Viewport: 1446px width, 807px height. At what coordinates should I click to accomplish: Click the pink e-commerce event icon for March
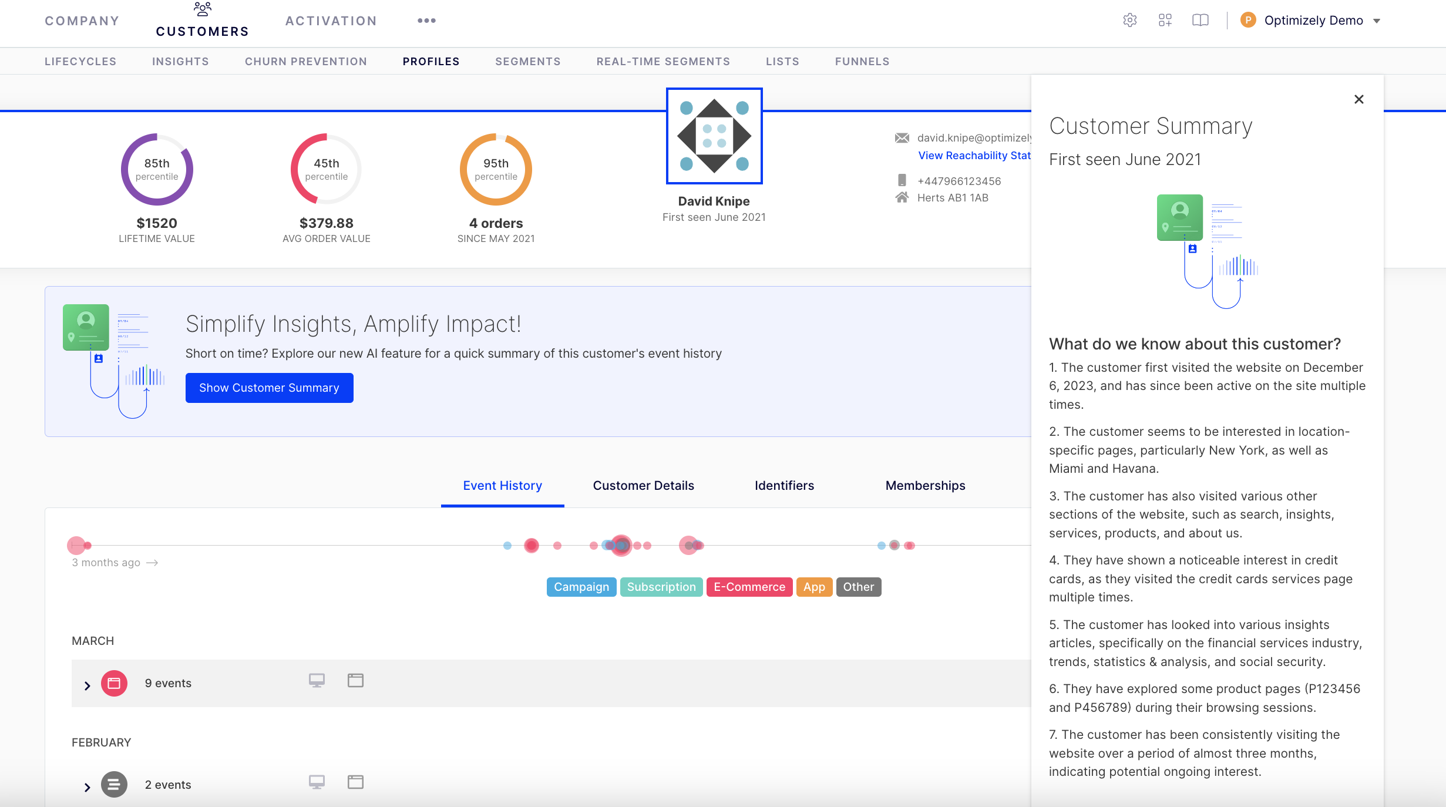[114, 683]
